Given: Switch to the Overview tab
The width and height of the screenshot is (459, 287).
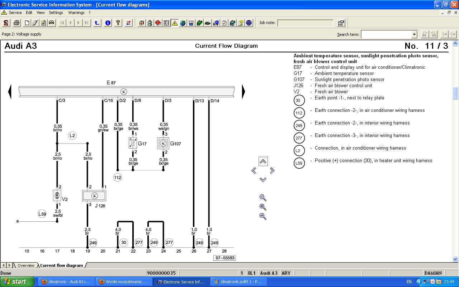Looking at the screenshot, I should [26, 265].
